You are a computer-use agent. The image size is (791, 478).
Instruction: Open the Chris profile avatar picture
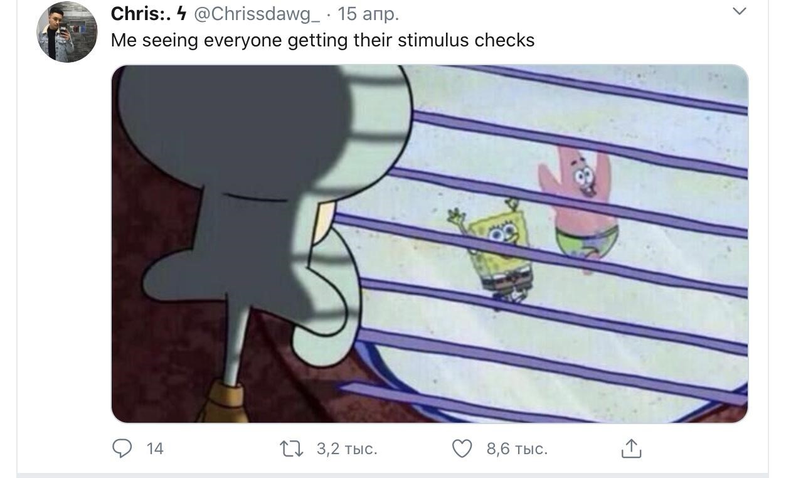pos(67,32)
